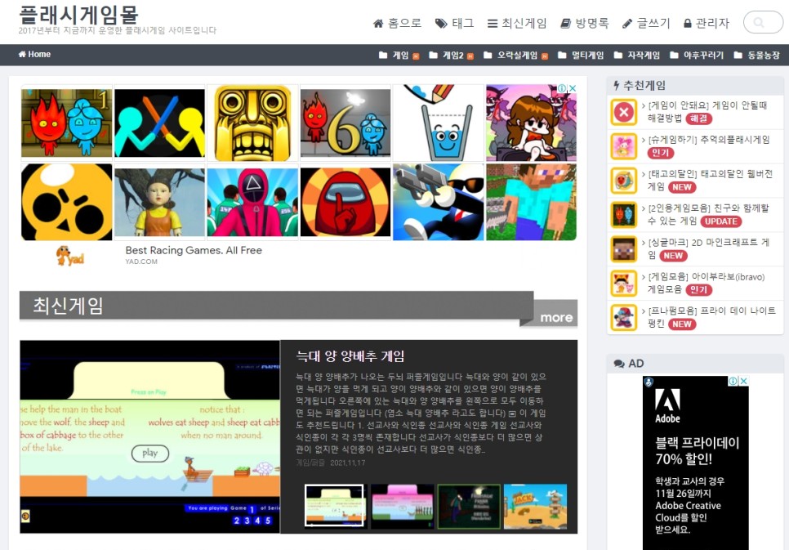Open 최신게임 in the top navigation
Viewport: 789px width, 550px height.
[517, 23]
